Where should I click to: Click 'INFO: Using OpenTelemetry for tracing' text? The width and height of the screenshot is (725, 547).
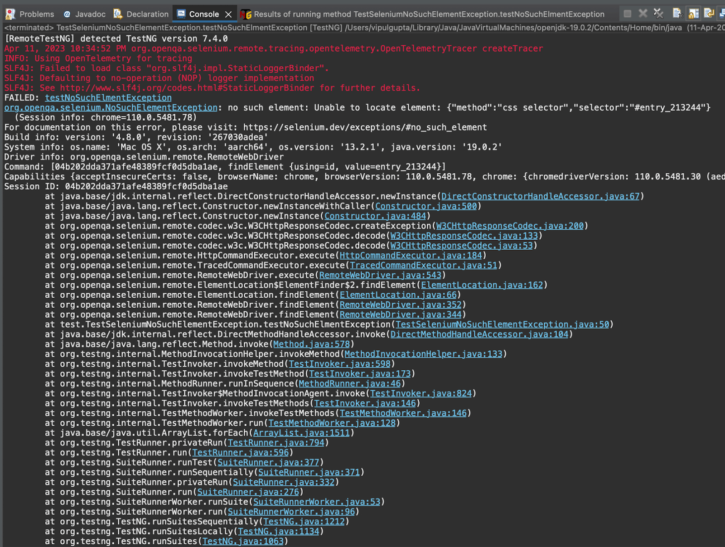point(98,58)
